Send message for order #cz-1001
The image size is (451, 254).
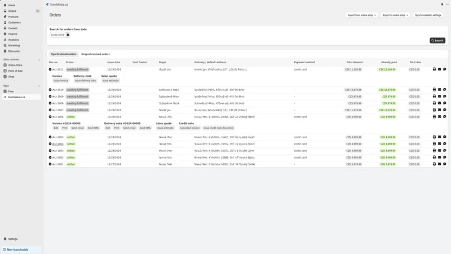[x=445, y=164]
